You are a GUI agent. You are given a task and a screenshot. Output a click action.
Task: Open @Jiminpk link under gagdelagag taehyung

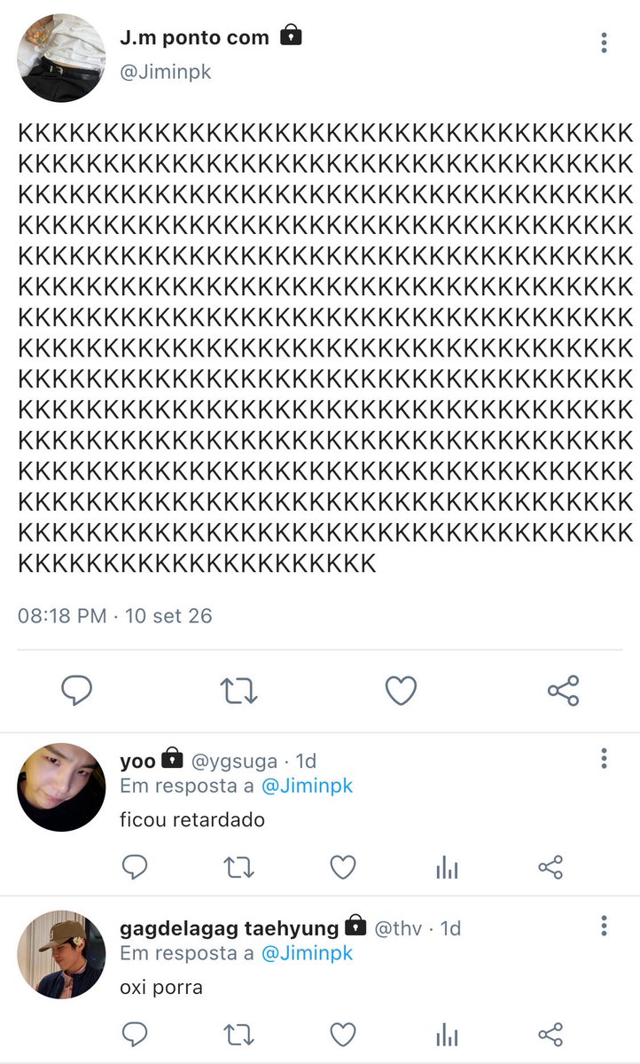coord(306,953)
